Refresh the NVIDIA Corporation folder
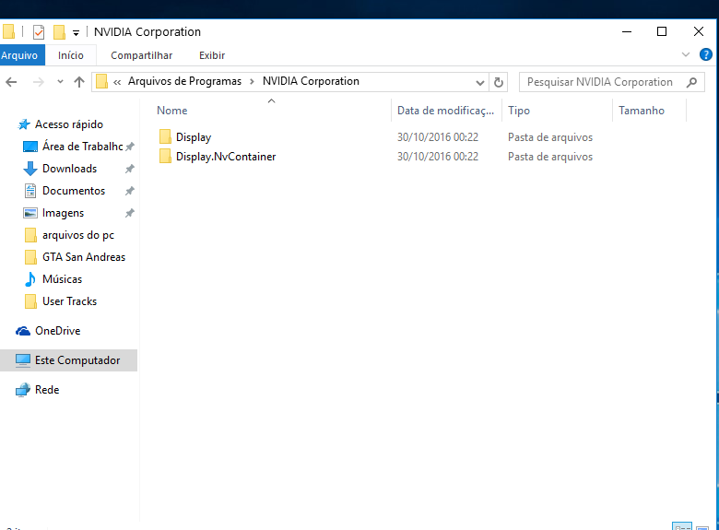 [x=499, y=83]
